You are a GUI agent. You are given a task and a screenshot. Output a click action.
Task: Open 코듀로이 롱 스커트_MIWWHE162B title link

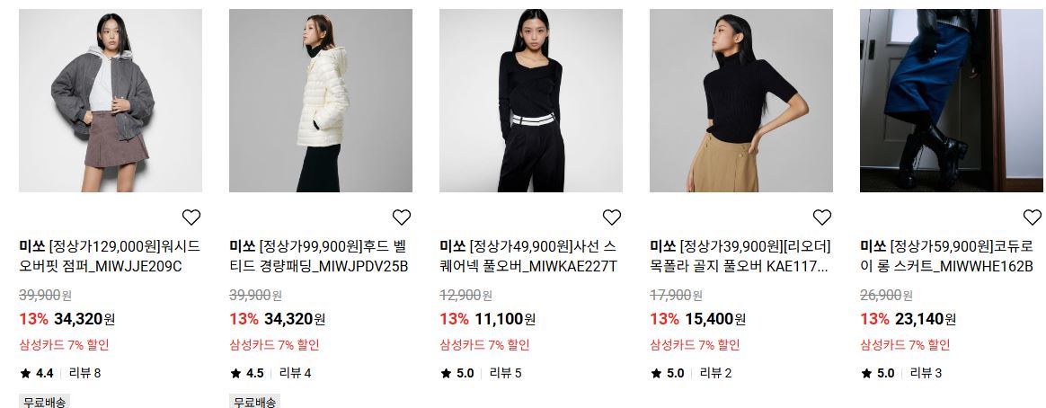pos(947,257)
